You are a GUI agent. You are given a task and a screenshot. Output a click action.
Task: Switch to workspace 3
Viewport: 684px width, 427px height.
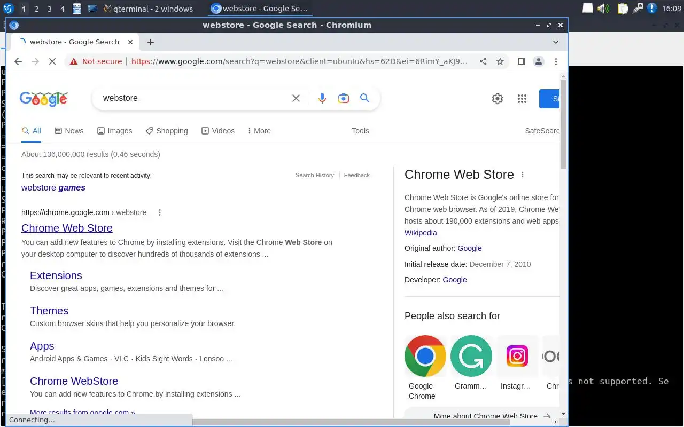pos(49,9)
